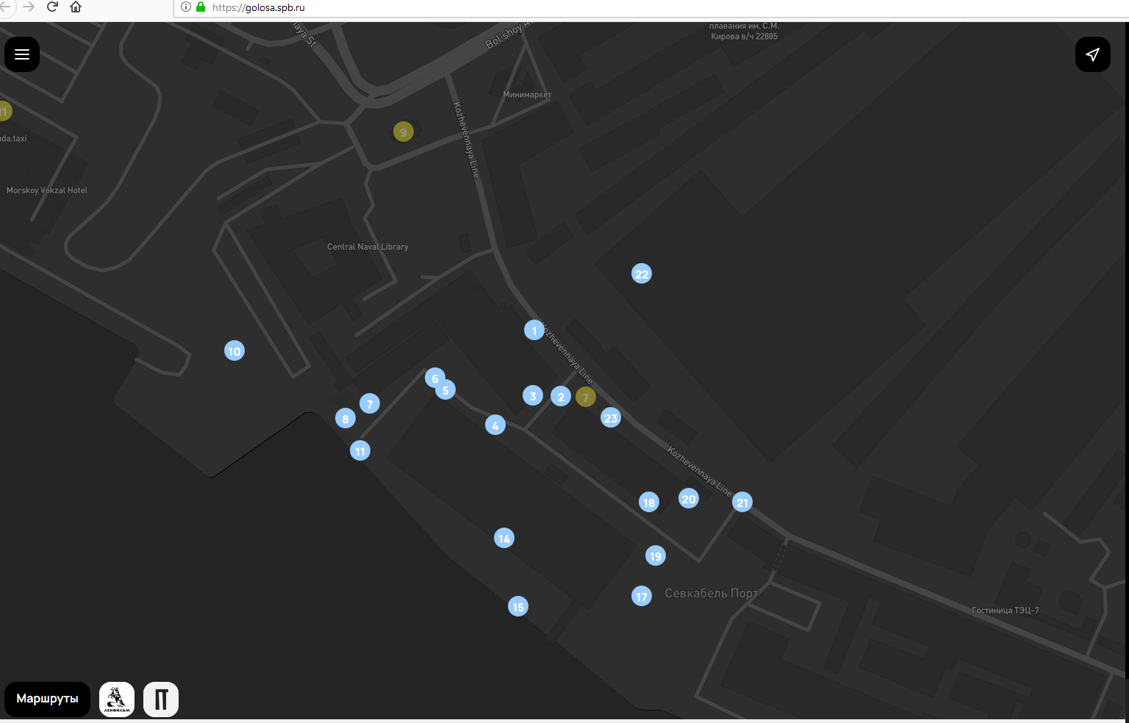Select blue map marker 11
This screenshot has width=1129, height=723.
[x=360, y=451]
